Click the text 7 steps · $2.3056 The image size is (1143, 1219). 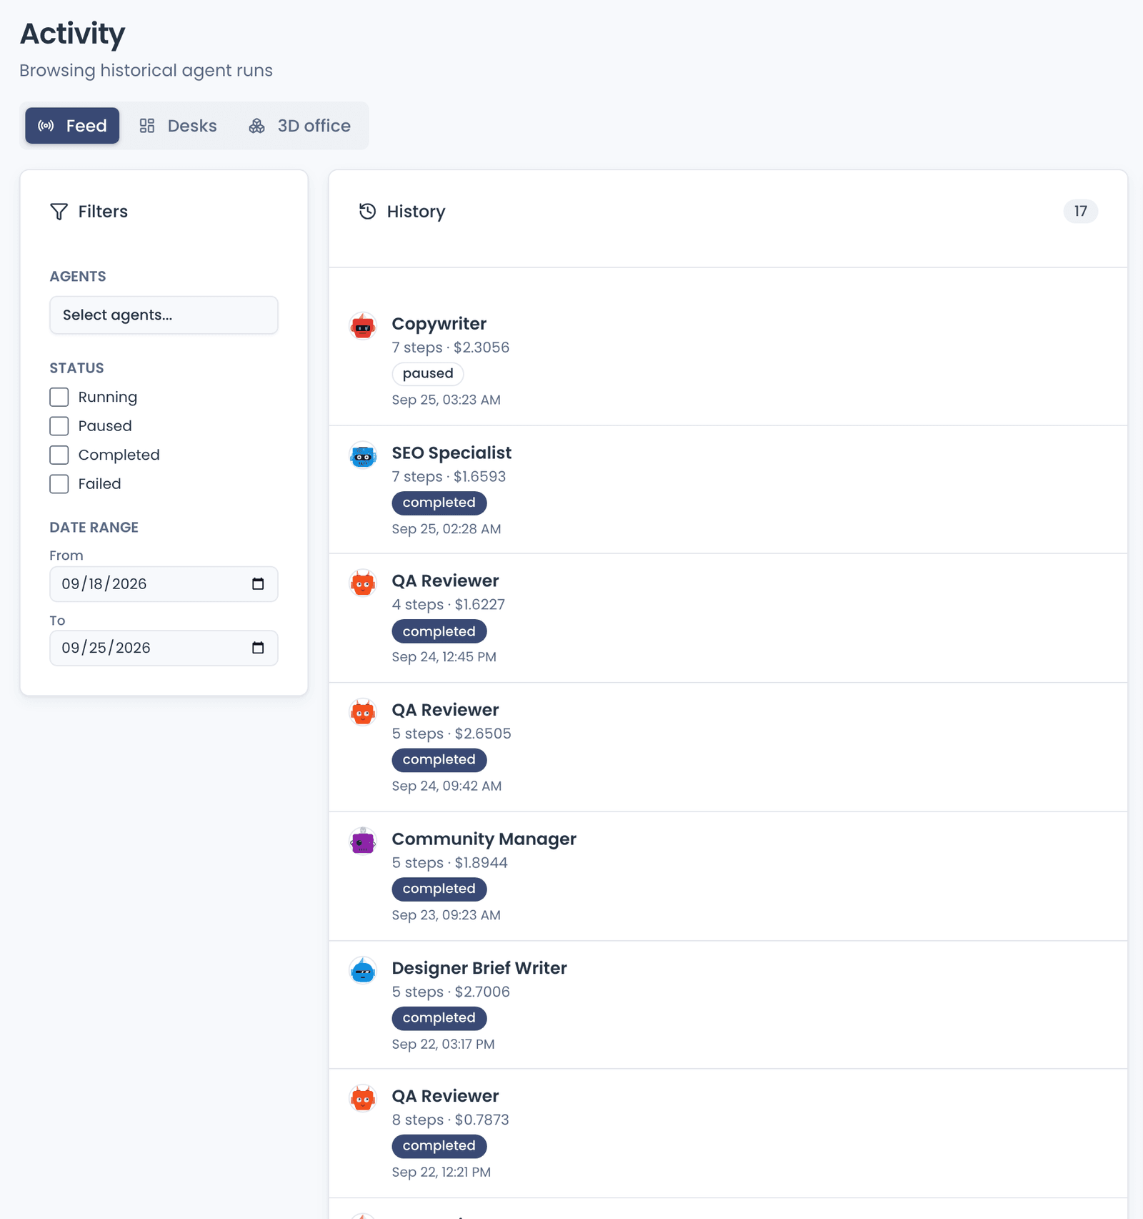coord(450,347)
